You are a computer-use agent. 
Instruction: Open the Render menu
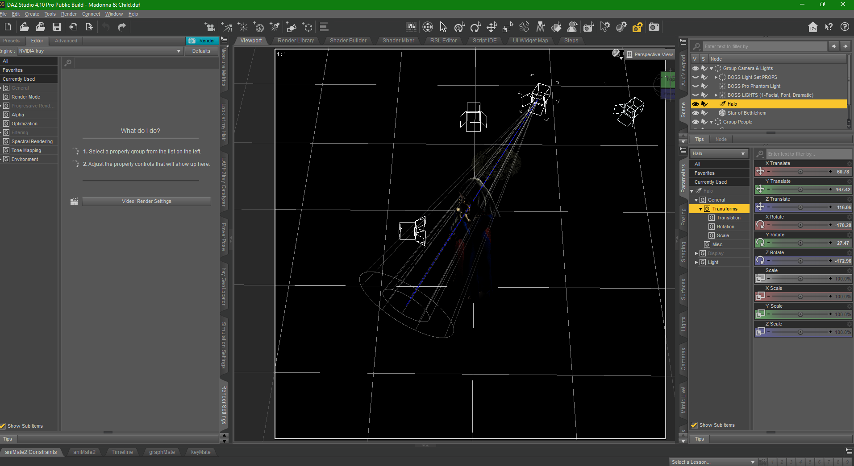click(68, 14)
